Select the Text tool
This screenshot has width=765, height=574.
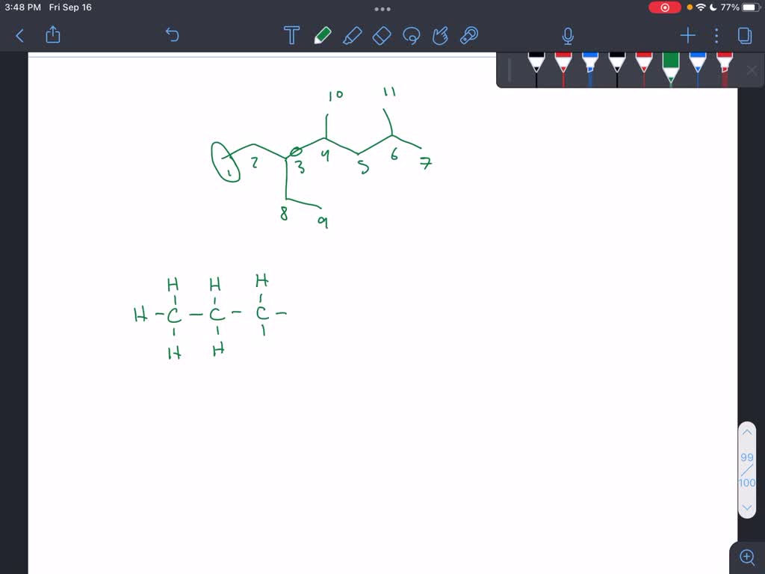[291, 35]
